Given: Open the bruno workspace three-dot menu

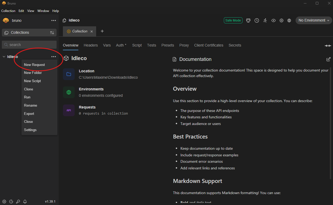Looking at the screenshot, I should [x=54, y=20].
